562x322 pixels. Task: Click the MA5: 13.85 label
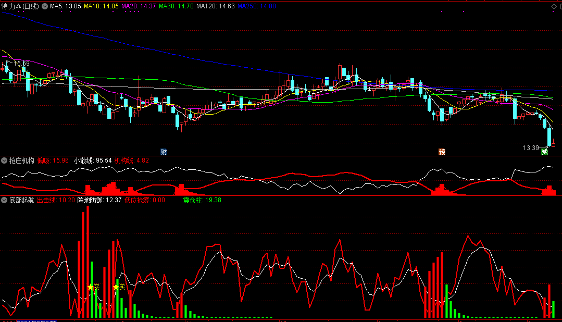point(66,6)
